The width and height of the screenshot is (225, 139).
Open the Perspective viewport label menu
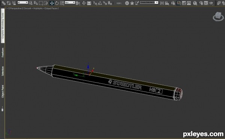coord(15,9)
